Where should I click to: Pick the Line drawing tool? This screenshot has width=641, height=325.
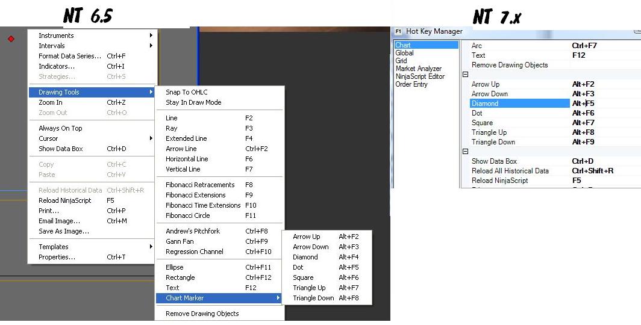(x=220, y=118)
